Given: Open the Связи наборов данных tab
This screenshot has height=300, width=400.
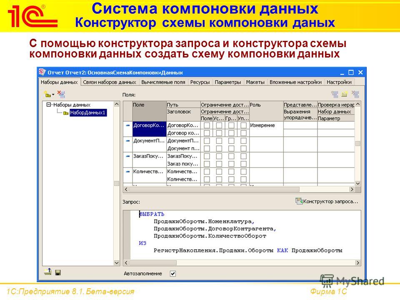Looking at the screenshot, I should pos(110,82).
